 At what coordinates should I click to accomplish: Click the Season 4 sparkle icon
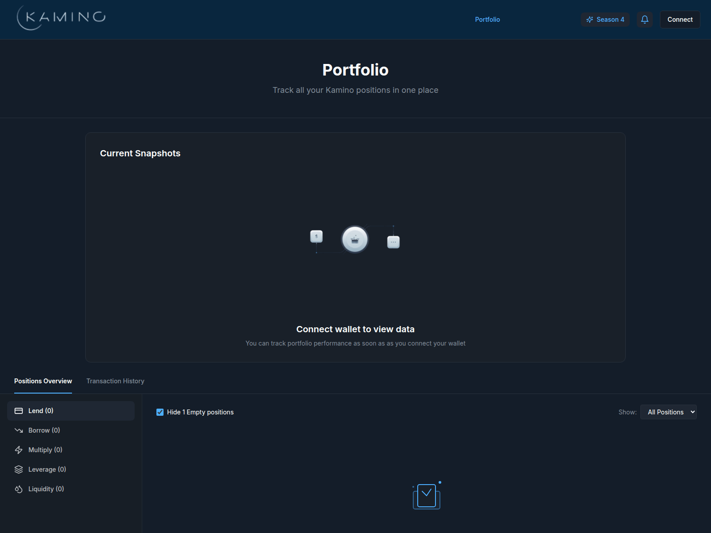pos(590,20)
